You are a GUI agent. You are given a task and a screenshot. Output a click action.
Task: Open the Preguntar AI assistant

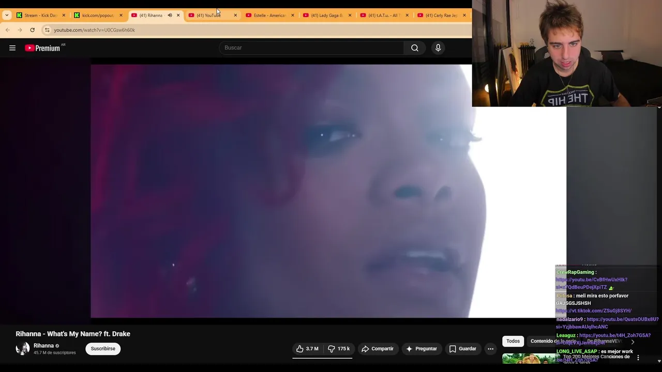point(422,349)
